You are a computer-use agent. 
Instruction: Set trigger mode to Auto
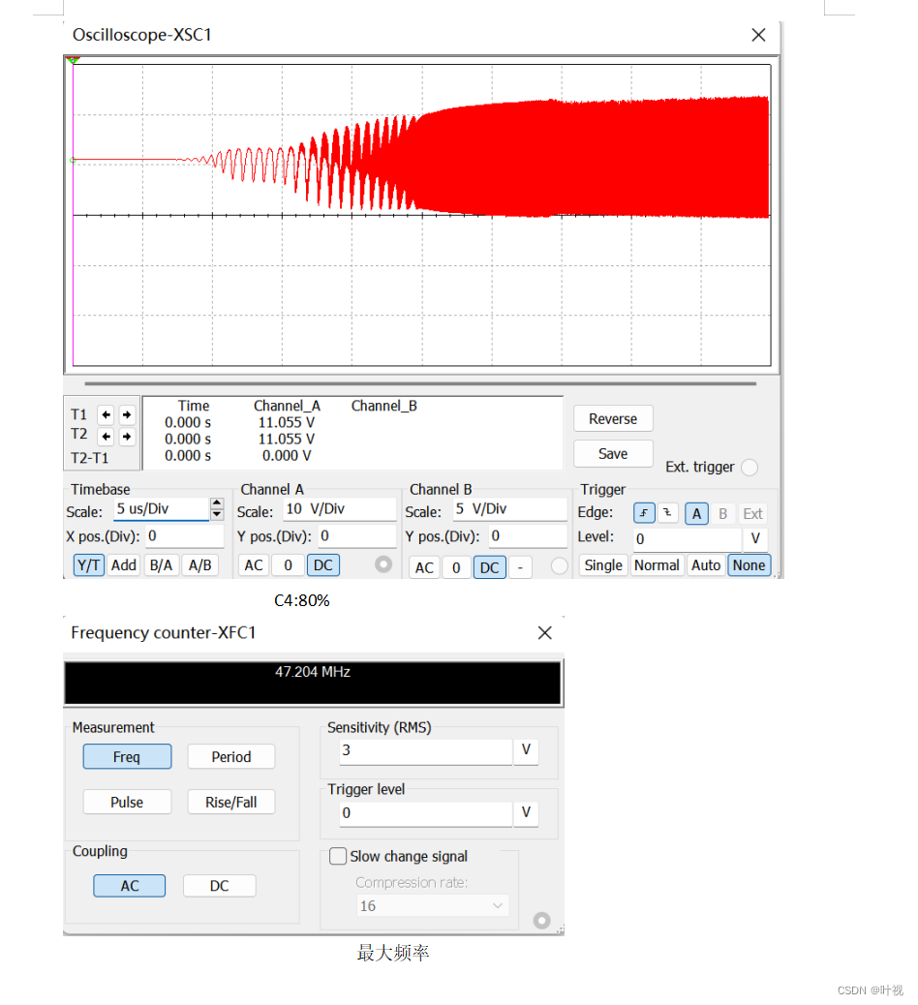pyautogui.click(x=706, y=565)
